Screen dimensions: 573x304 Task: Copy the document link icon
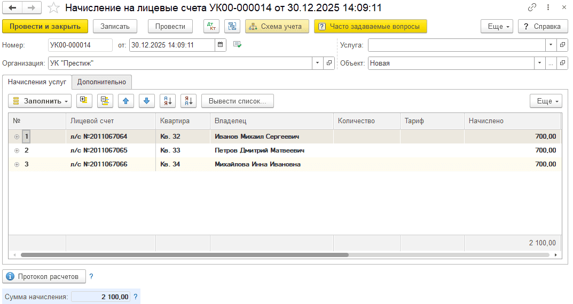point(532,8)
